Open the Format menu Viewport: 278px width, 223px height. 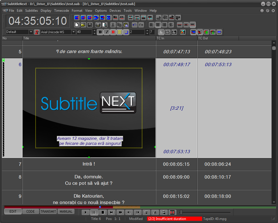coord(77,11)
